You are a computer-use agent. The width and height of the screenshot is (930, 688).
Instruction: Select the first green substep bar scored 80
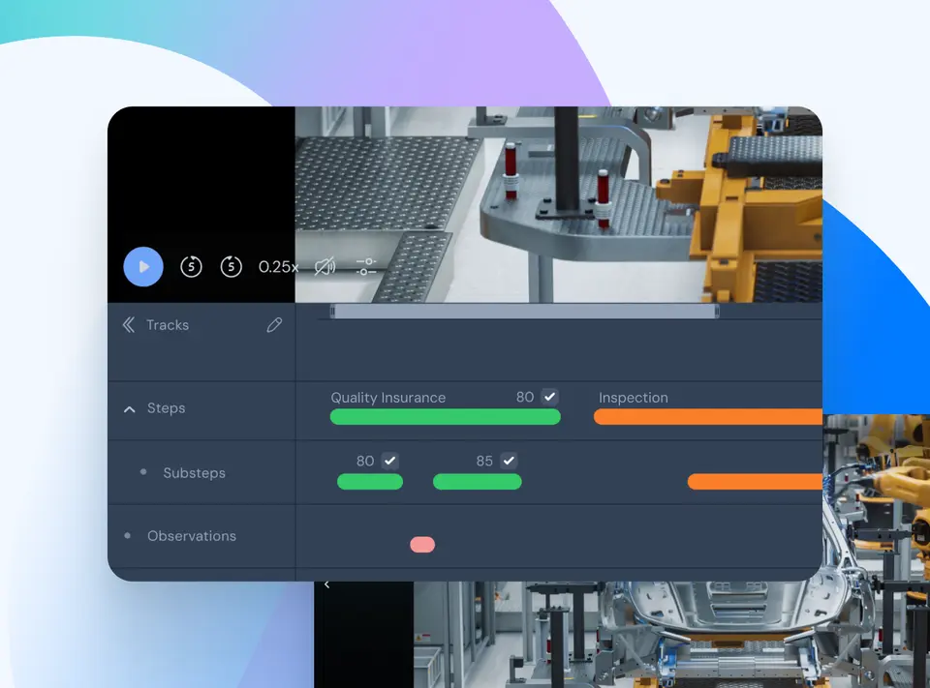click(370, 482)
